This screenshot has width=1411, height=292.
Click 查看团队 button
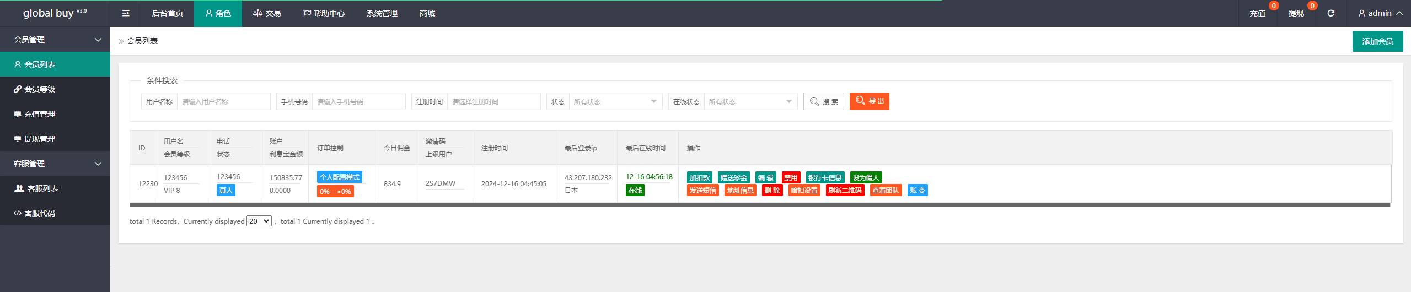pos(886,190)
